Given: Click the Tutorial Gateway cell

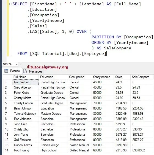Looking at the screenshot, I should tap(25, 114).
